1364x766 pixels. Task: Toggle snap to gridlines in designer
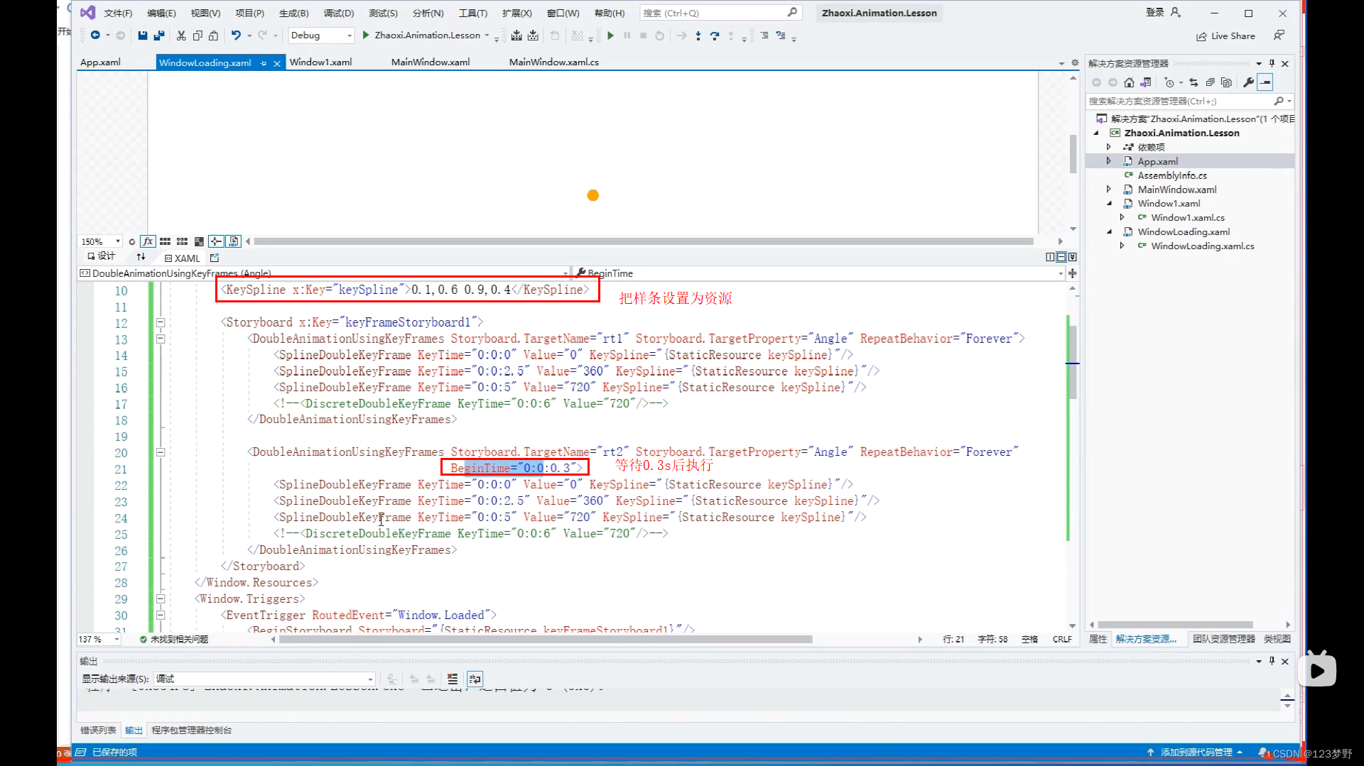tap(182, 241)
